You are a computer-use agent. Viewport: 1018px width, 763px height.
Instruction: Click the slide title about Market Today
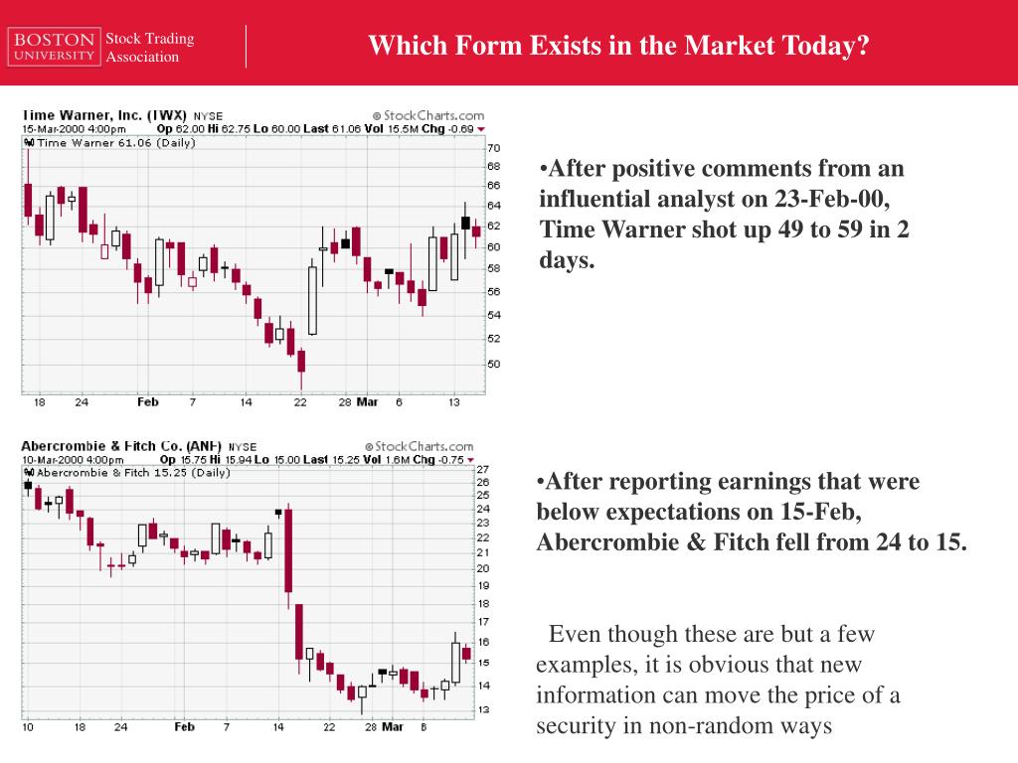click(618, 46)
